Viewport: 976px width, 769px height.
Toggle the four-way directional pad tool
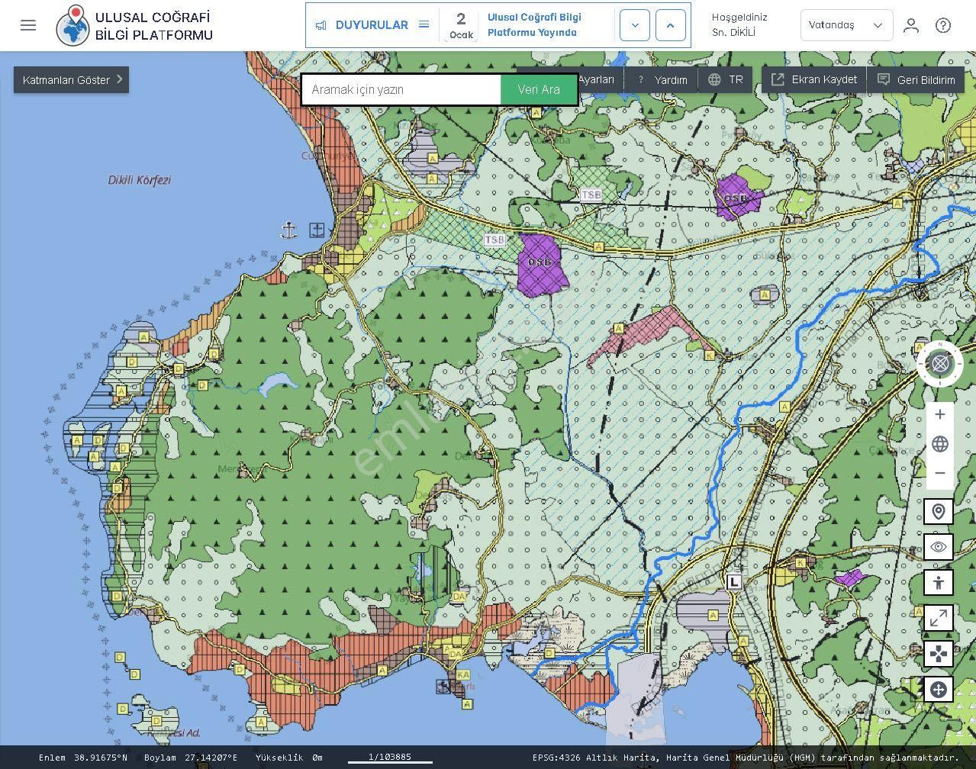click(938, 654)
